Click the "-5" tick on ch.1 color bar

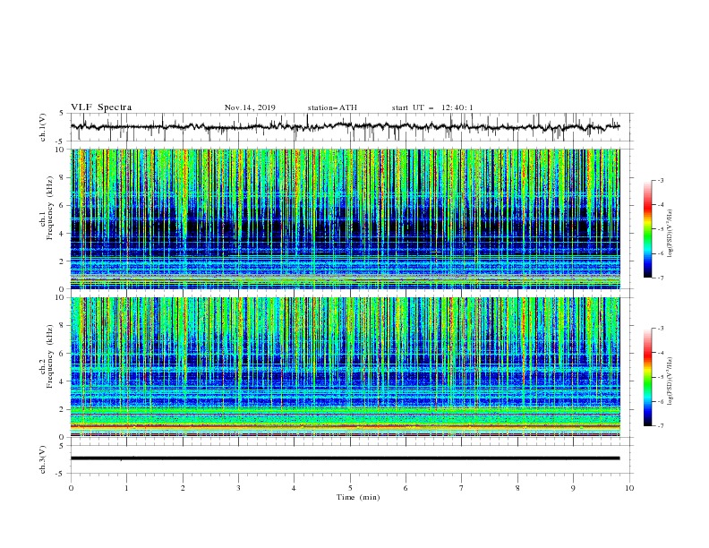[x=660, y=229]
